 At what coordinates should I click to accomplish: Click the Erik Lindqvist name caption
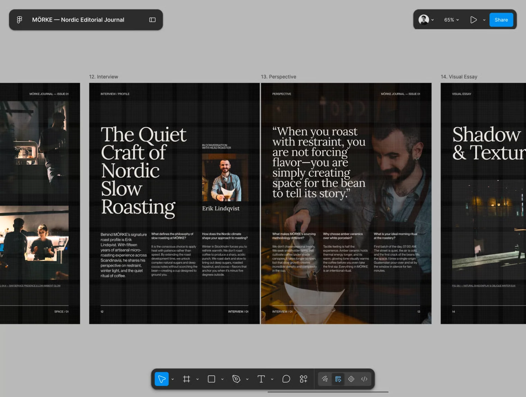(221, 208)
